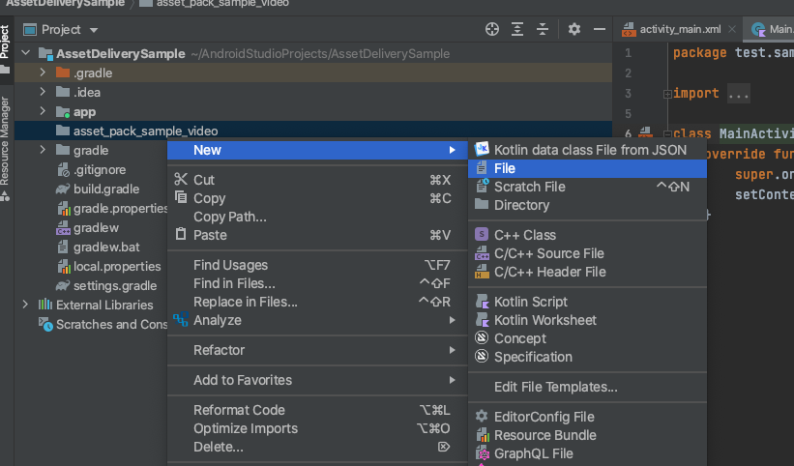Choose Copy from the context menu
The height and width of the screenshot is (466, 794).
317,198
